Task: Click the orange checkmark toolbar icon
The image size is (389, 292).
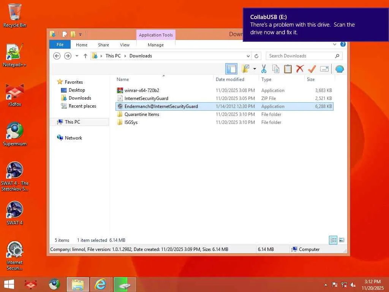Action: [x=312, y=69]
